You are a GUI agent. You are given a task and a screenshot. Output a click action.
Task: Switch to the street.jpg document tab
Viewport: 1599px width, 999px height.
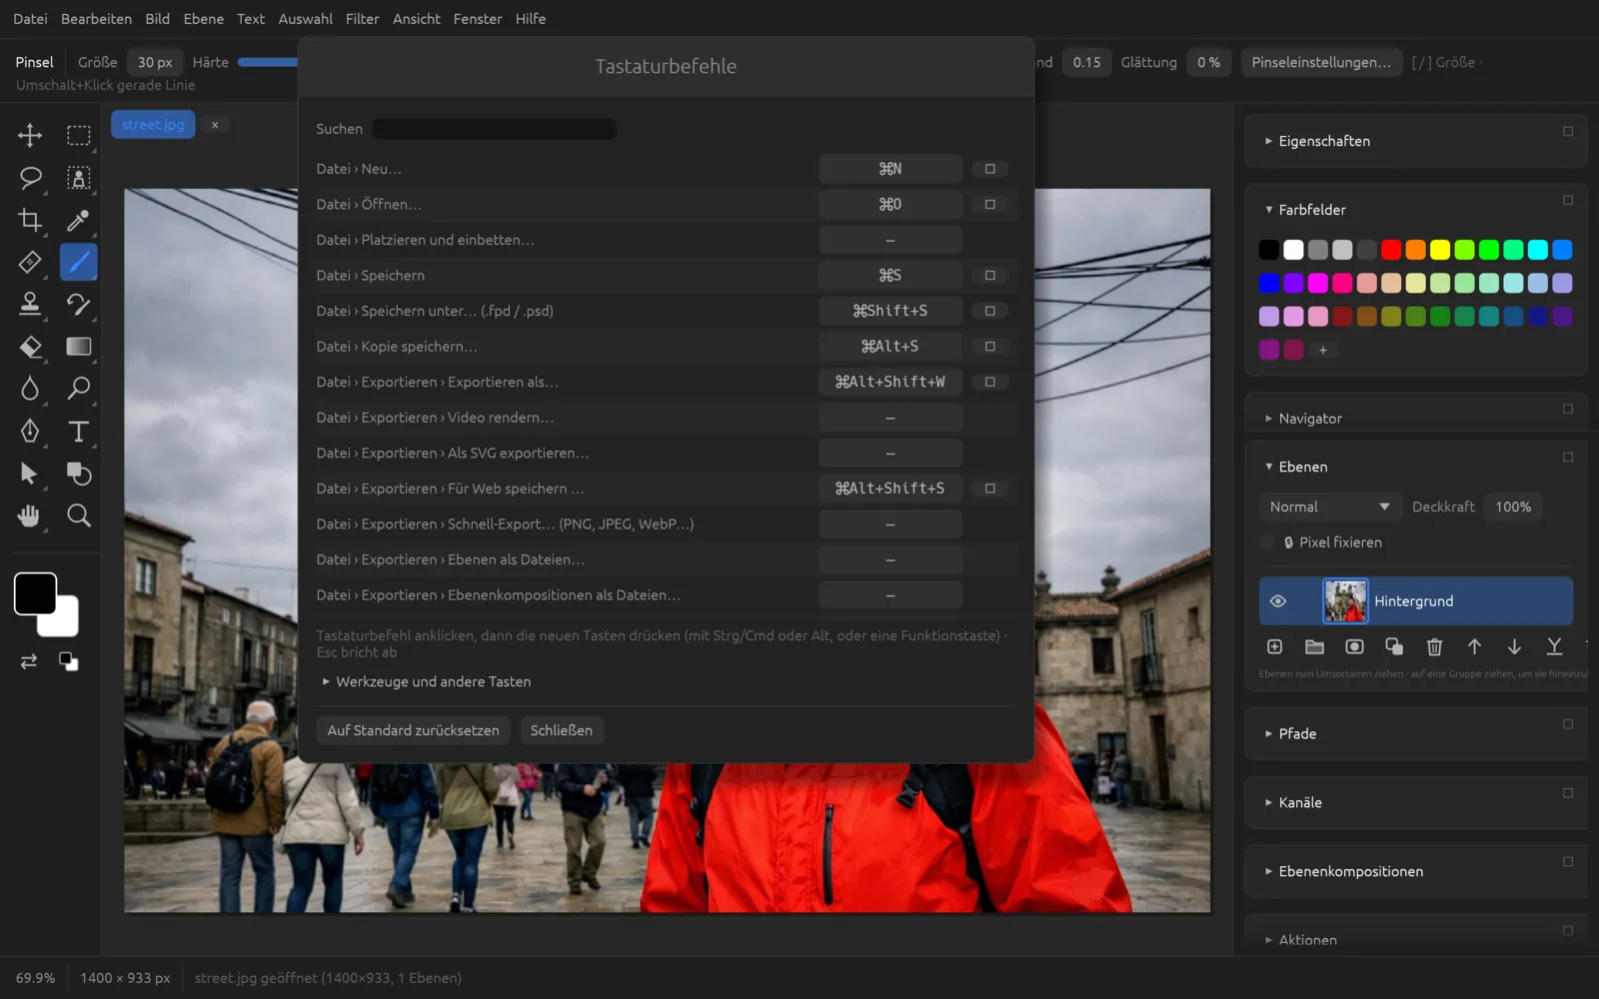153,125
